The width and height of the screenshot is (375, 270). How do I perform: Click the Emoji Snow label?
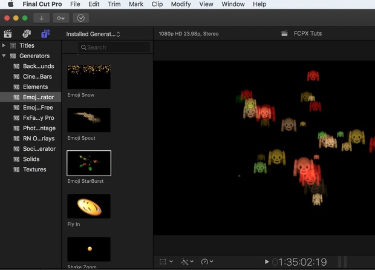[x=81, y=95]
